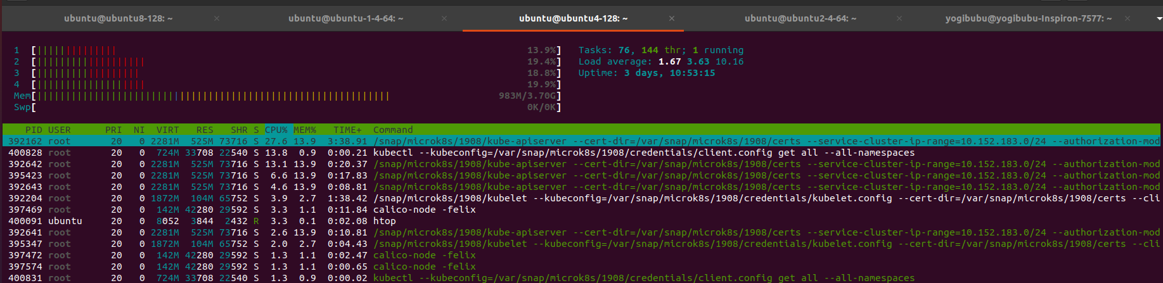Image resolution: width=1163 pixels, height=283 pixels.
Task: Close the ubuntu@ubuntu8-128 tab with its X
Action: (217, 18)
